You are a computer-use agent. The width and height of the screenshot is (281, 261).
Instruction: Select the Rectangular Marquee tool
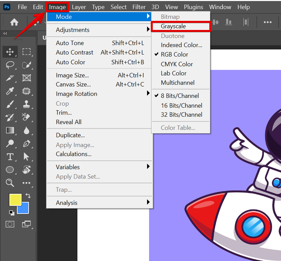pos(27,52)
